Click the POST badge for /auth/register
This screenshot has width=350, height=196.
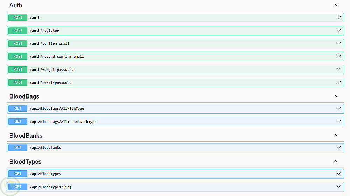[x=18, y=30]
